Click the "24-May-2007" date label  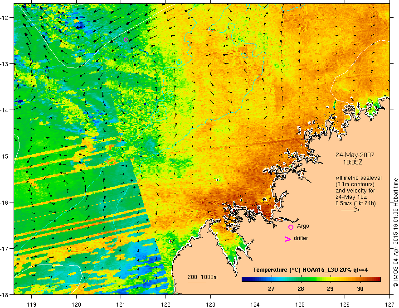(355, 155)
